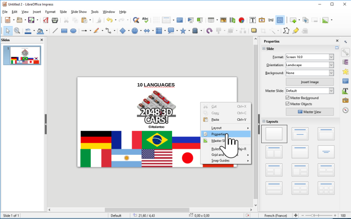Viewport: 351px width, 219px height.
Task: Open the Format menu
Action: pos(50,12)
